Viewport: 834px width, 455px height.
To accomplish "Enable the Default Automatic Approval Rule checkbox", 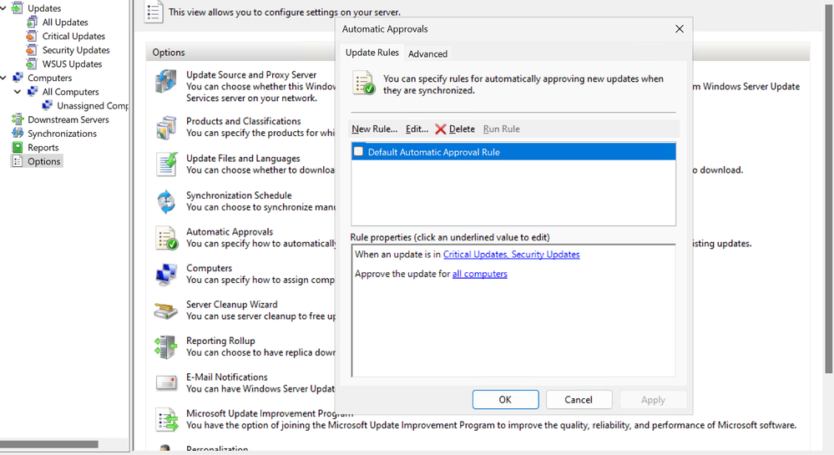I will click(x=358, y=152).
